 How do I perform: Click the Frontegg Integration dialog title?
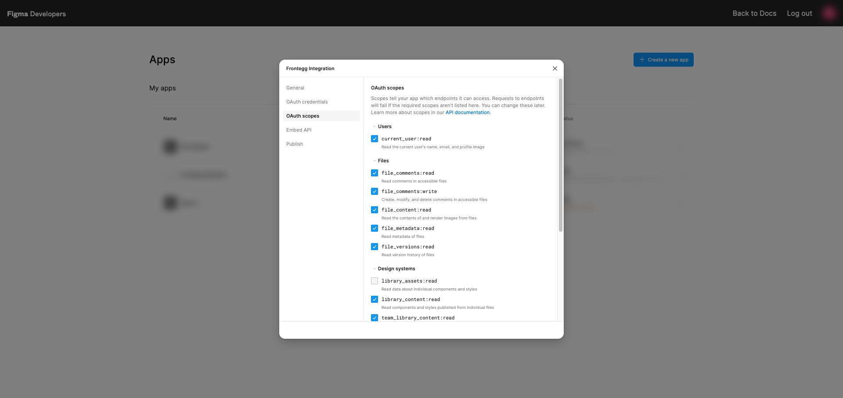(310, 68)
